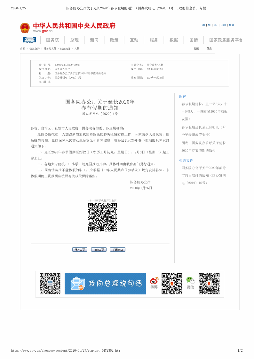The height and width of the screenshot is (359, 254).
Task: Open link 国务院办公厅关于2020年部分节假日安排
Action: [203, 176]
